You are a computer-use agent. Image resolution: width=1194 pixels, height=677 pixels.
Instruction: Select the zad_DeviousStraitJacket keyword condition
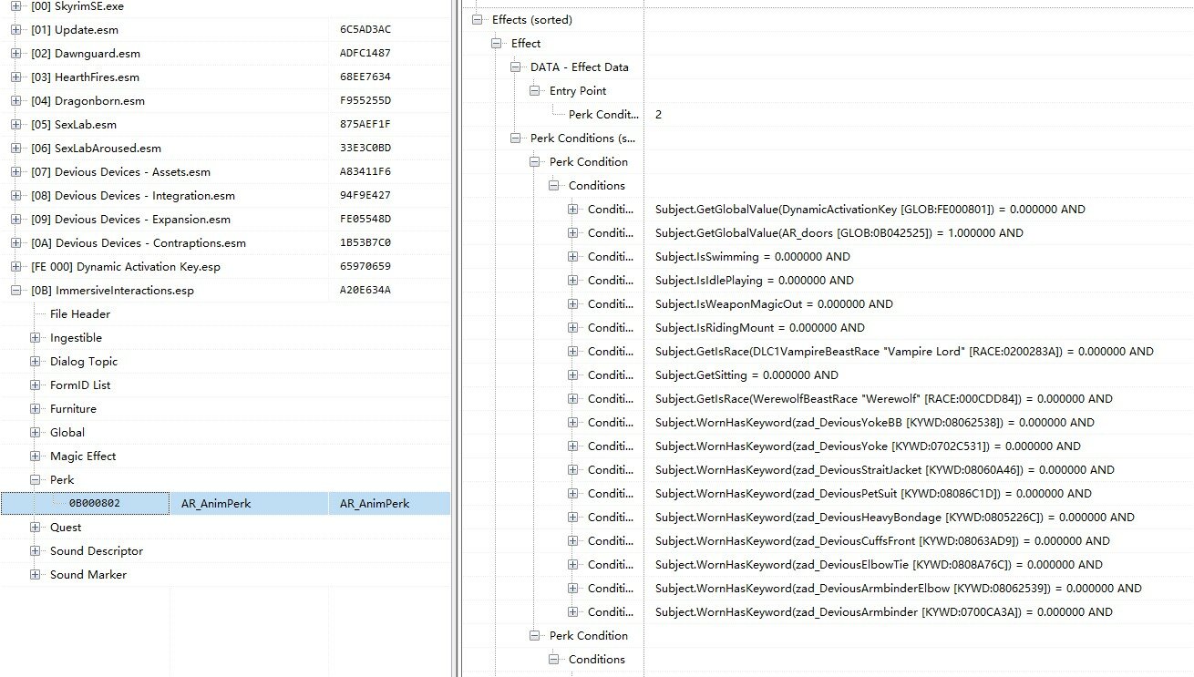point(885,470)
